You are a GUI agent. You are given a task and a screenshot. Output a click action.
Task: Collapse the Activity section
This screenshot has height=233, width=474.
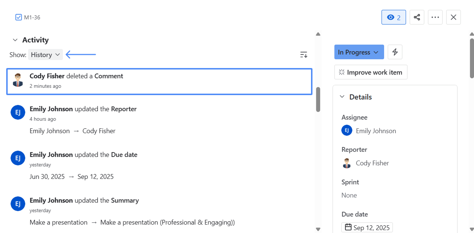pyautogui.click(x=15, y=40)
